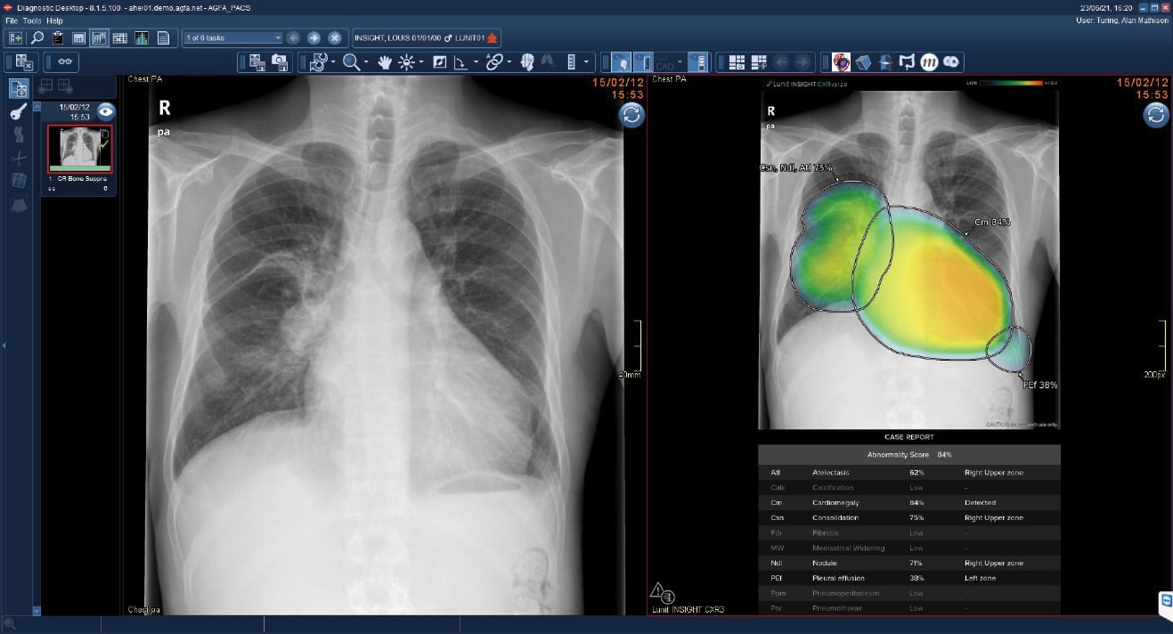This screenshot has height=634, width=1173.
Task: Toggle the highlighted scale bar button after CAD
Action: tap(699, 62)
